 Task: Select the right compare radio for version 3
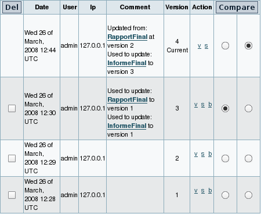point(248,108)
